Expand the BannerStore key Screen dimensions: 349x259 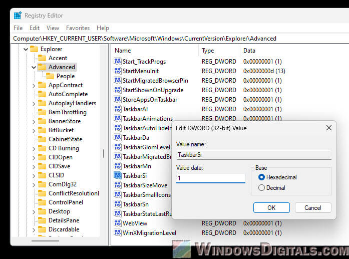coord(34,122)
